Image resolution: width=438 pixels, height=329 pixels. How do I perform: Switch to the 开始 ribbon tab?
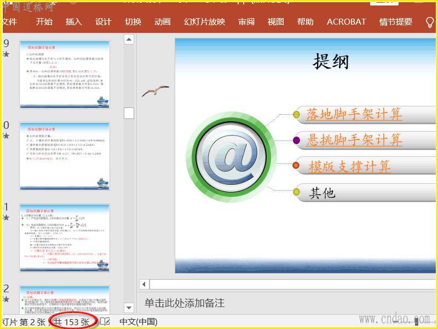[x=44, y=21]
